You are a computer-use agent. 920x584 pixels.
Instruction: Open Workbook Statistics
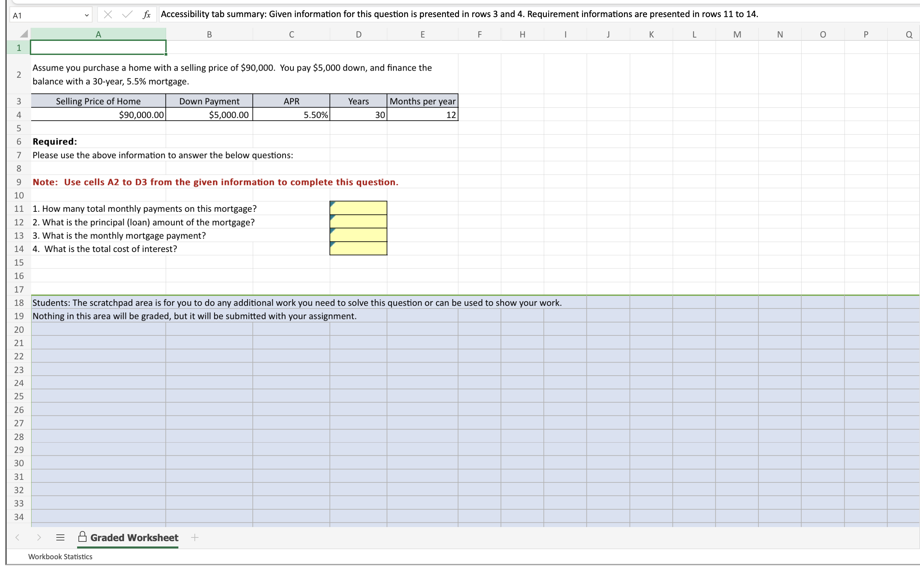pos(60,557)
